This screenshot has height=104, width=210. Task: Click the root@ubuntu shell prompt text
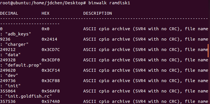click(43, 3)
